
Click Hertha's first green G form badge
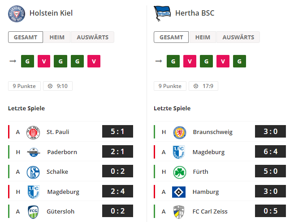pos(173,61)
